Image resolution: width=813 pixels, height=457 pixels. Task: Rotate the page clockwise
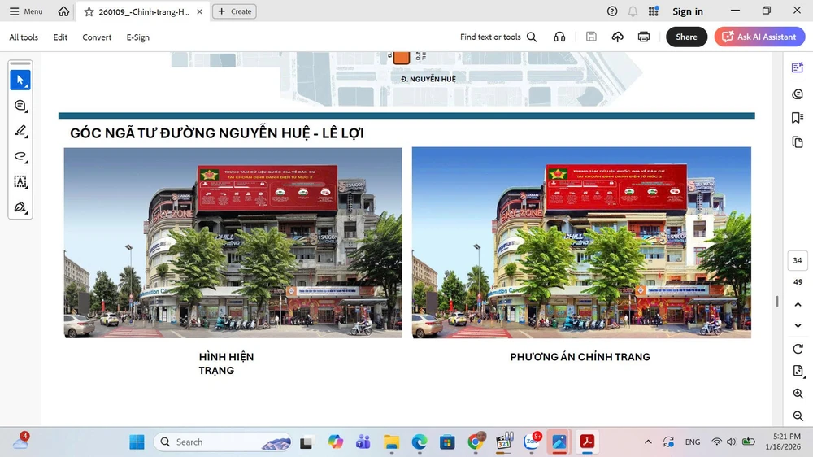pos(798,349)
